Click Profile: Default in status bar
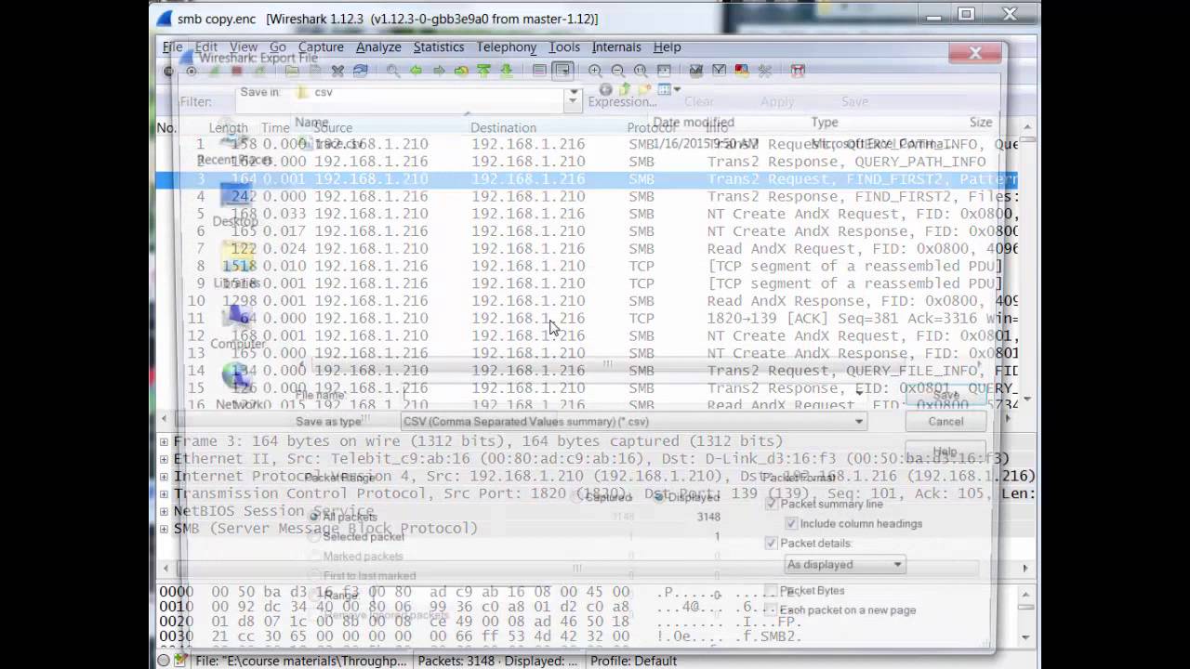The height and width of the screenshot is (669, 1190). 634,661
